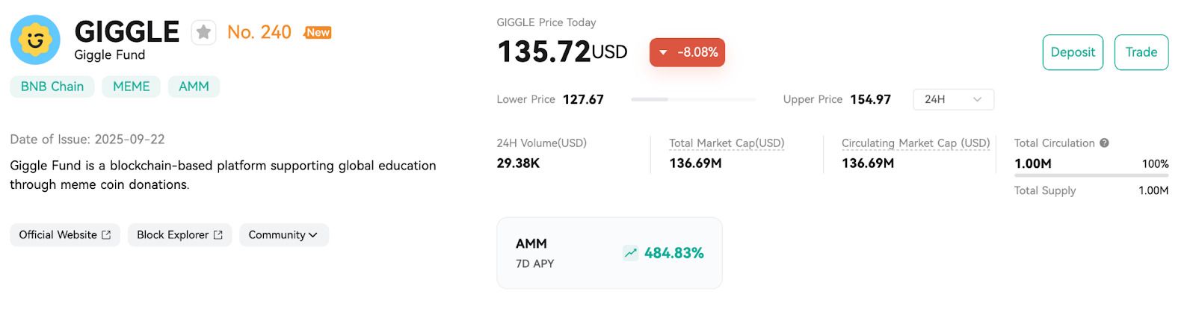Click the orange New badge icon
Screen dimensions: 1196x309
[318, 33]
